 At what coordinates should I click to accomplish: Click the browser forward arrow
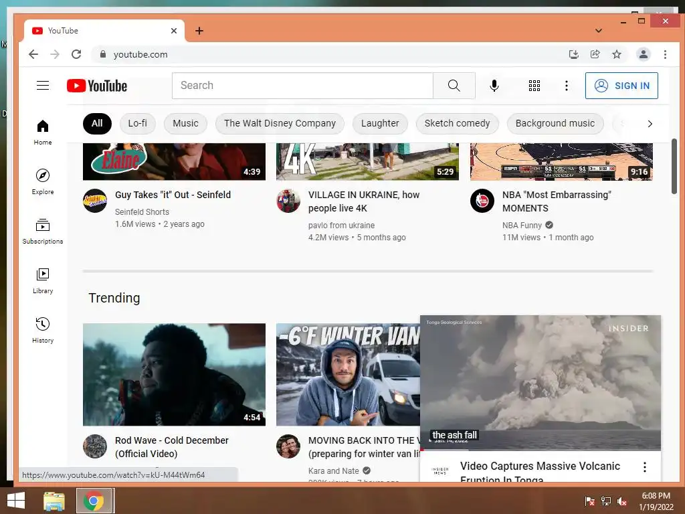[55, 54]
